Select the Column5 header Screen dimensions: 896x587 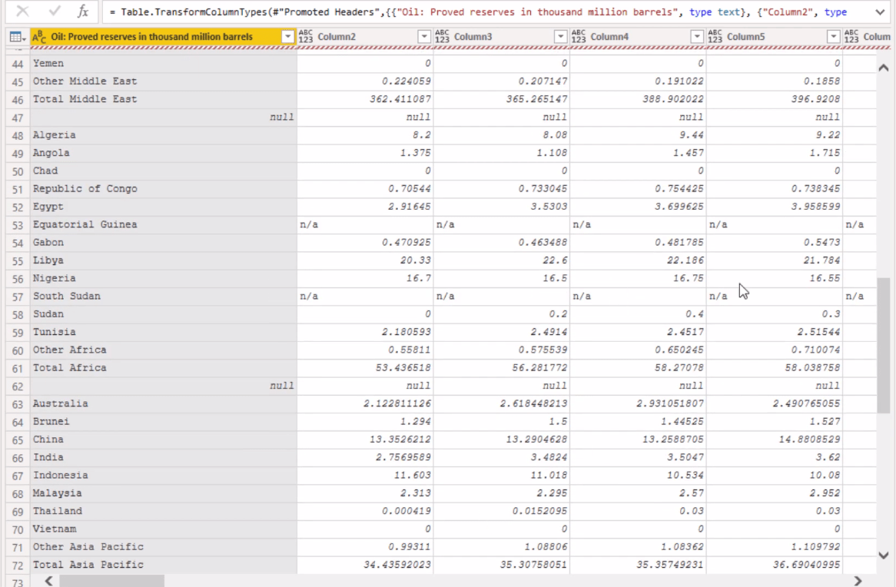point(775,37)
